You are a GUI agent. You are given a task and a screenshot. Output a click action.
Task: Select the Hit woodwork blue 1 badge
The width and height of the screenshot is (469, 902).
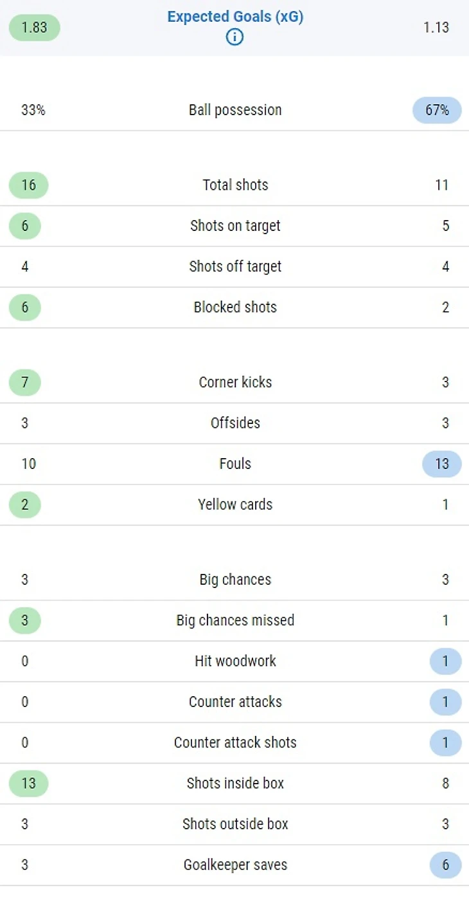click(x=445, y=661)
